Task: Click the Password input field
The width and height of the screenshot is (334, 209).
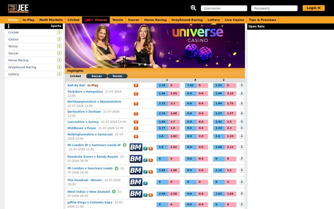Action: [x=274, y=8]
